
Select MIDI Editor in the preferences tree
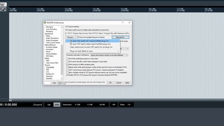click(50, 56)
